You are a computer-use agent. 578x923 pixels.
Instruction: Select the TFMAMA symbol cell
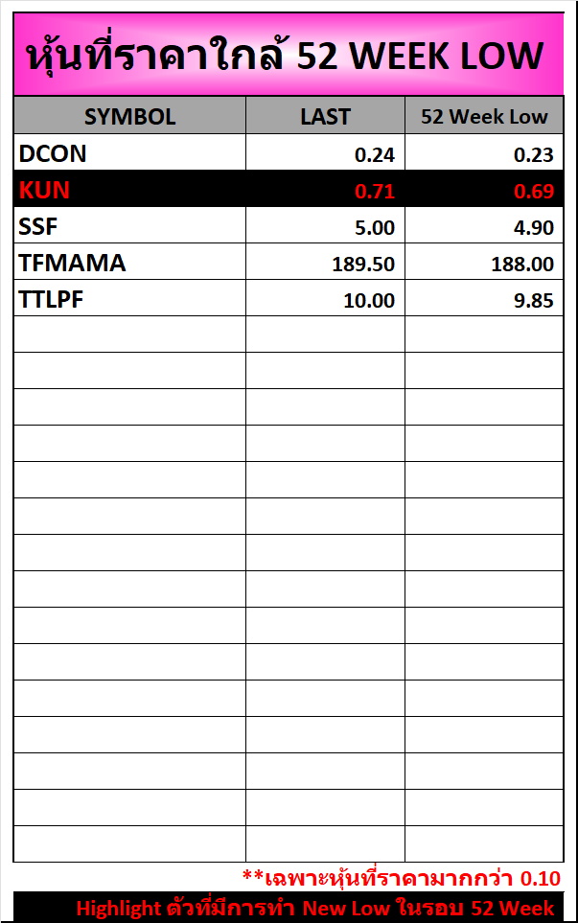(72, 263)
